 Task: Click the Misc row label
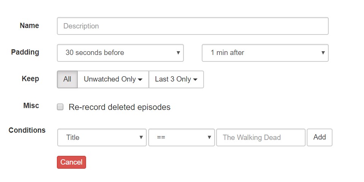coord(31,106)
